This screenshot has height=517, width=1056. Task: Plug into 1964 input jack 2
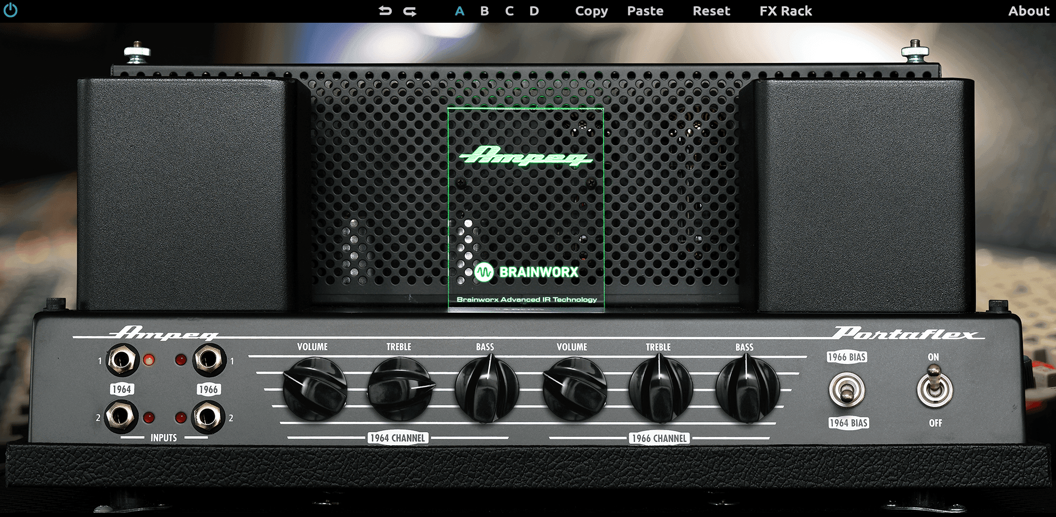[121, 417]
